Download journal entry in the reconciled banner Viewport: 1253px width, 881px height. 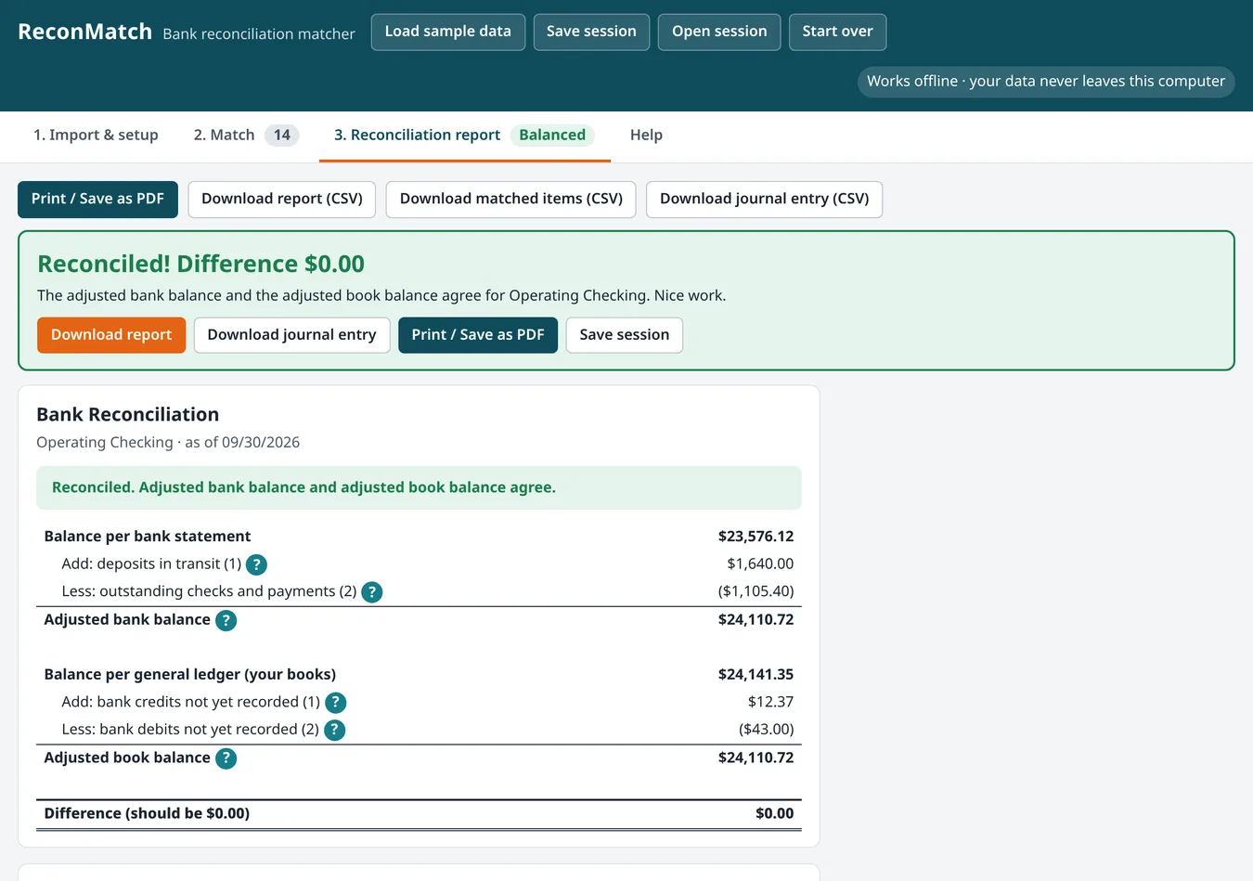(292, 335)
